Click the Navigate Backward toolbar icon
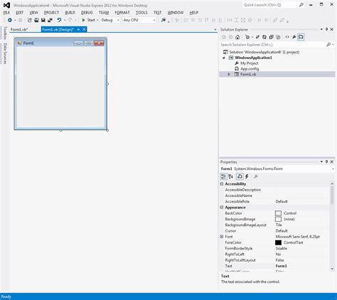337x300 pixels. click(x=10, y=20)
